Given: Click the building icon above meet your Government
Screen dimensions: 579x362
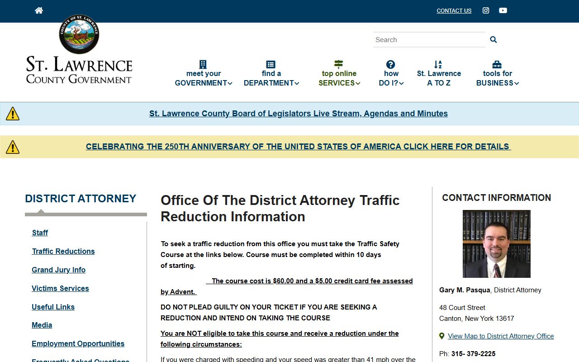Looking at the screenshot, I should 203,64.
